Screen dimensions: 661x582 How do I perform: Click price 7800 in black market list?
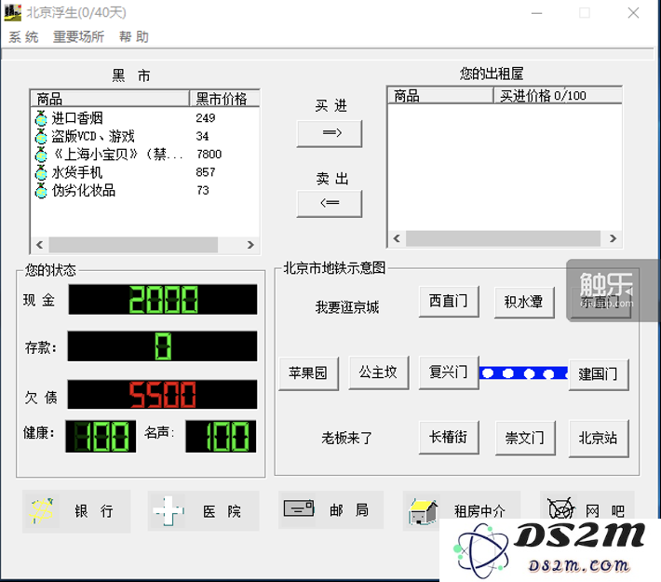[x=209, y=155]
